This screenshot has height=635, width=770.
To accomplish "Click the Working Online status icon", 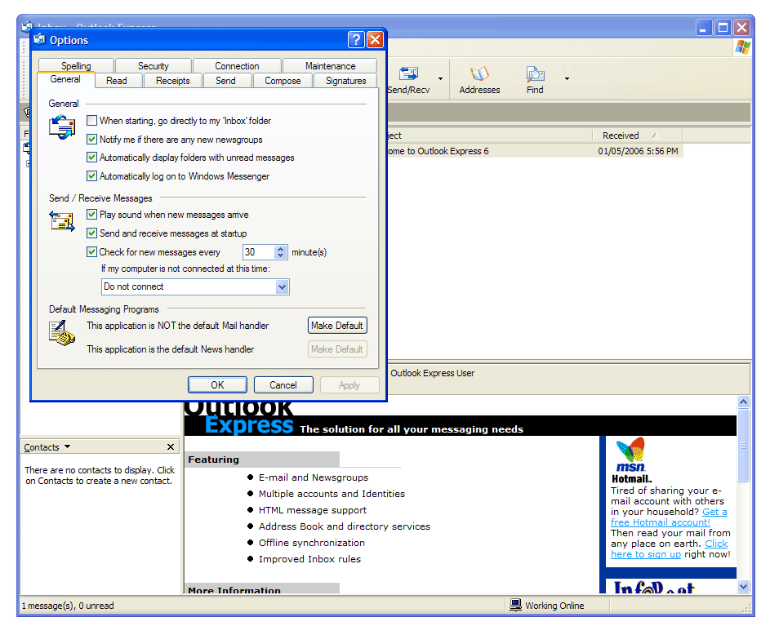I will click(515, 605).
